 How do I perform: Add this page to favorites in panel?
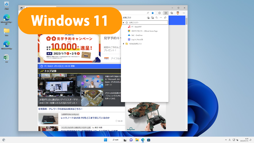(x=148, y=18)
